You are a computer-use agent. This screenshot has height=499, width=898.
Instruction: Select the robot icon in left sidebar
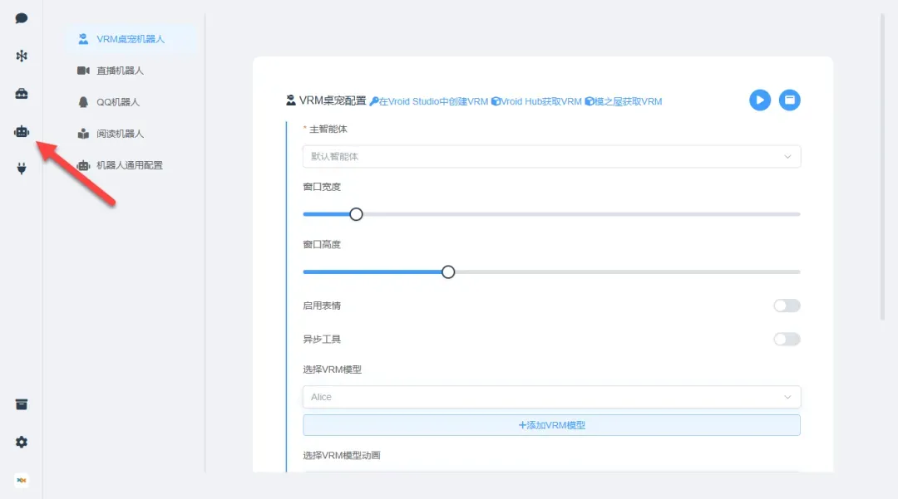pos(22,131)
